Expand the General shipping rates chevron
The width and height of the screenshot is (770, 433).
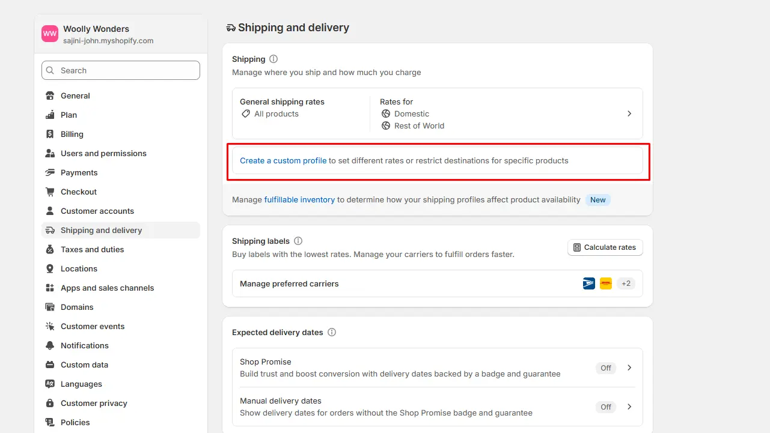pos(629,114)
